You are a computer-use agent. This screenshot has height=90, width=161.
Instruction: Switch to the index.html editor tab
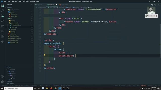(64, 5)
